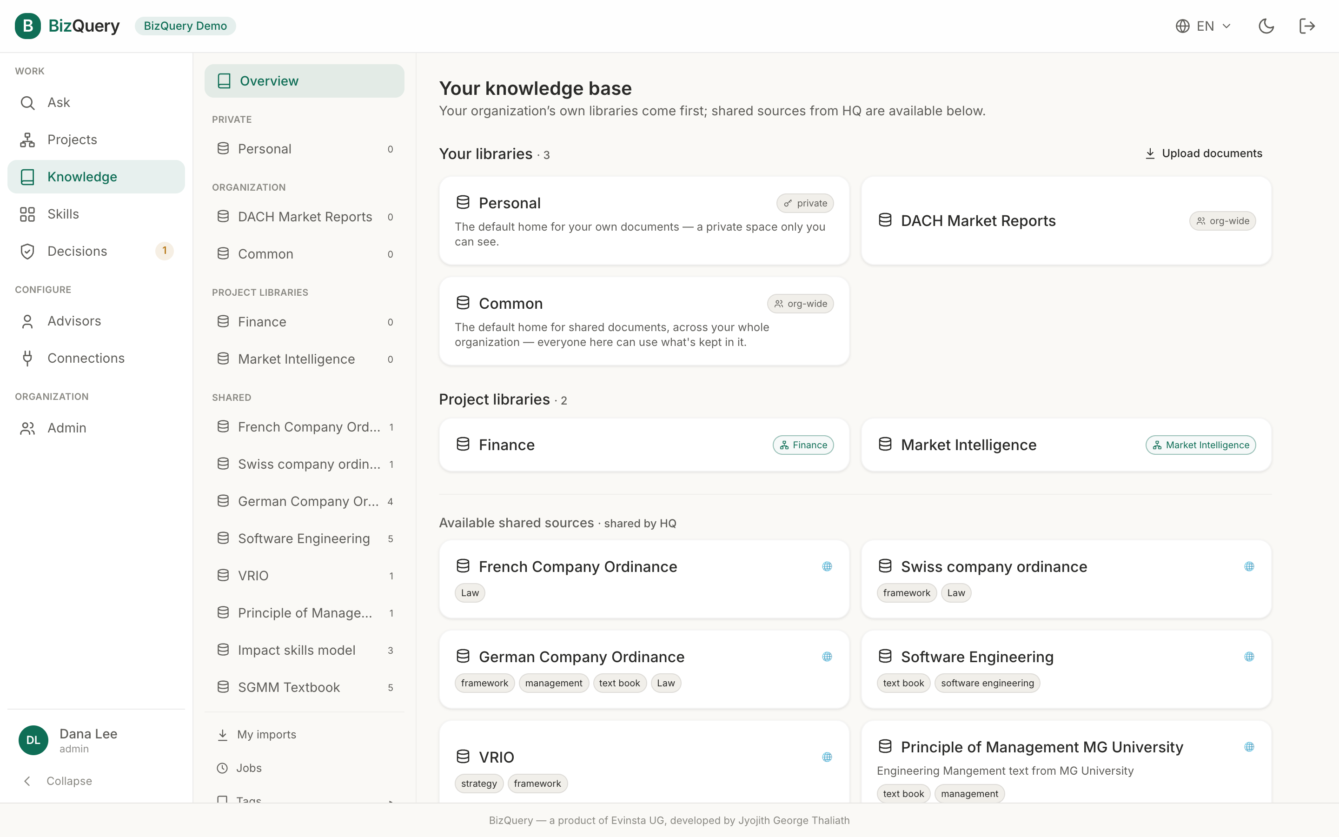The height and width of the screenshot is (837, 1339).
Task: Open SGMM Textbook in the shared list
Action: point(305,687)
